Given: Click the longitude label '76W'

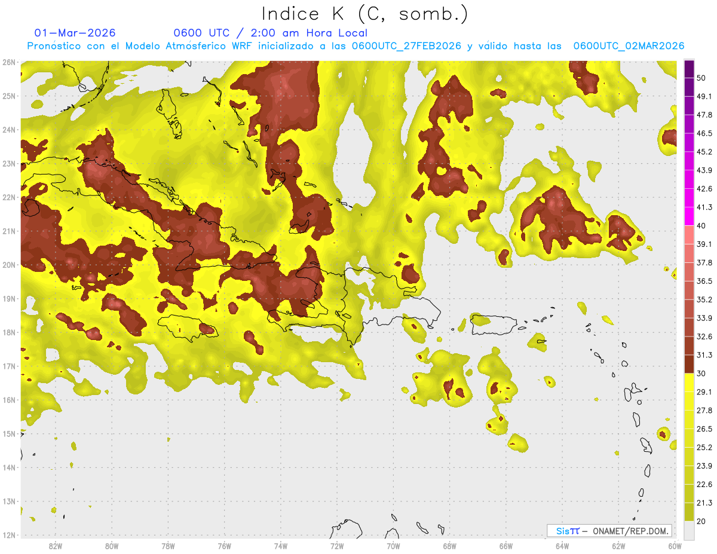Looking at the screenshot, I should tap(224, 546).
